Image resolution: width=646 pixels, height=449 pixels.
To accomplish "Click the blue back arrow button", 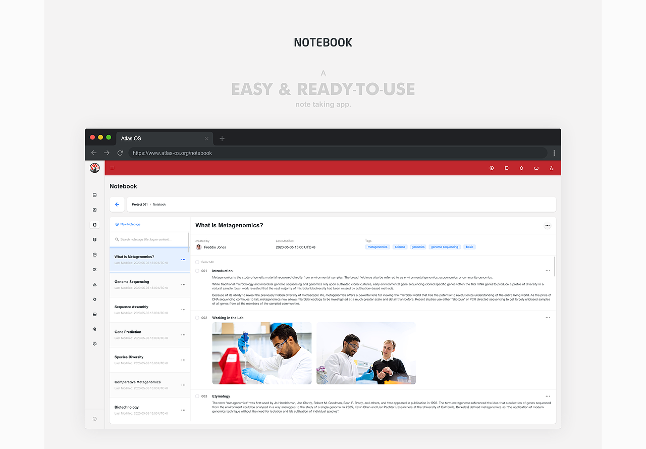I will click(x=117, y=205).
